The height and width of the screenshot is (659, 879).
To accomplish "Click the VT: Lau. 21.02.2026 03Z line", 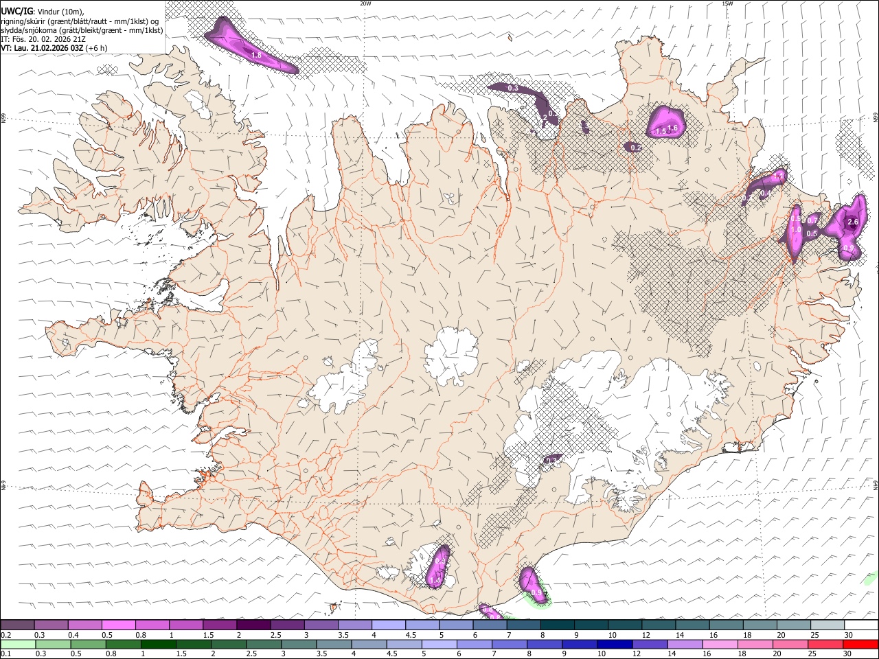I will [54, 48].
